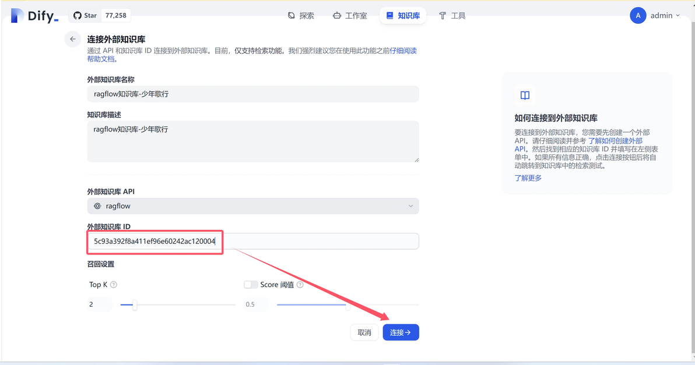Click the Score 阈值 help icon
695x365 pixels.
tap(300, 285)
